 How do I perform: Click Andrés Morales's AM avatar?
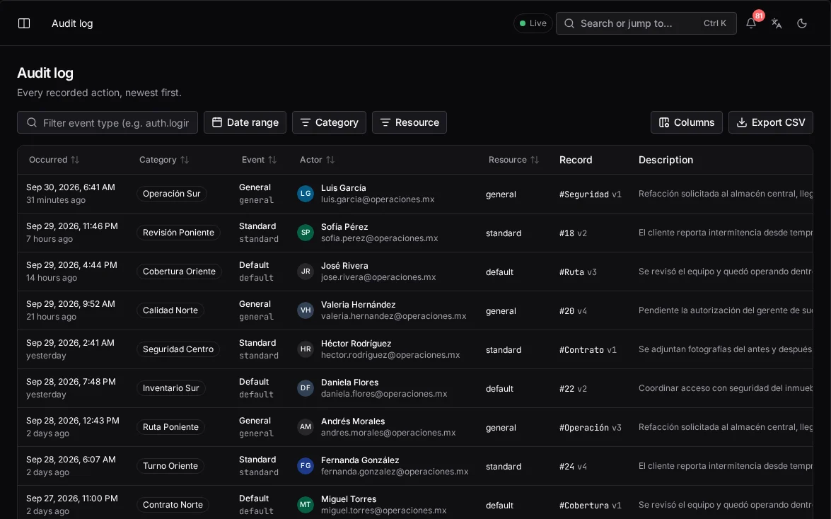(x=306, y=427)
